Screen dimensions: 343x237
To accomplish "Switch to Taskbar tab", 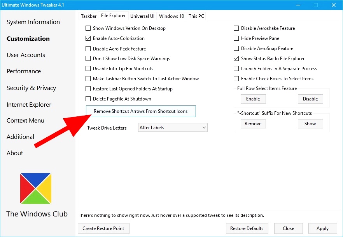I will click(89, 16).
